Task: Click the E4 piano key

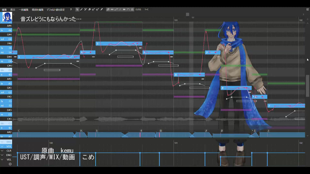Action: pos(6,52)
